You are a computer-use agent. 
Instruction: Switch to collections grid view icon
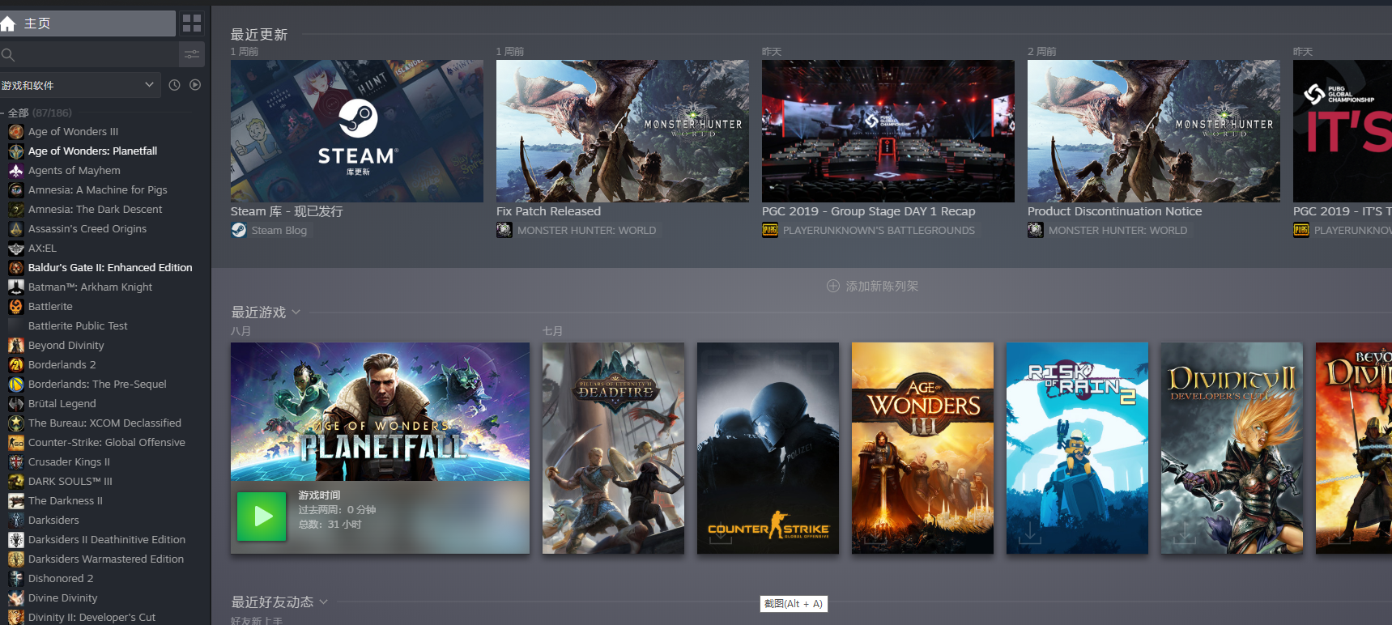coord(192,23)
